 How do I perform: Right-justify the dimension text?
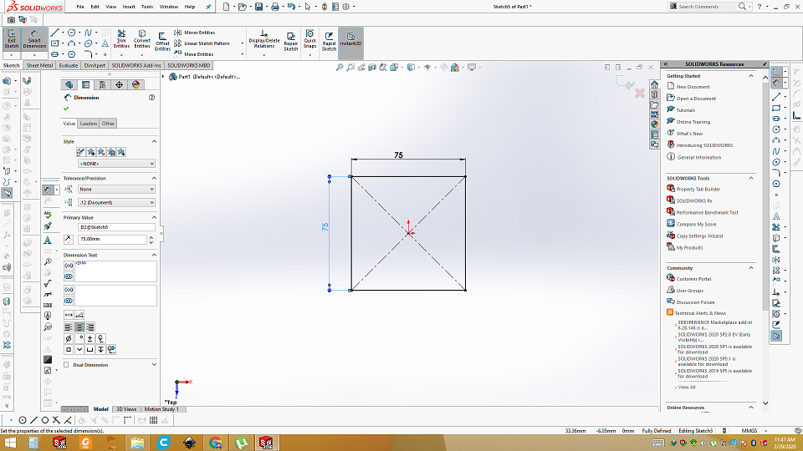pyautogui.click(x=90, y=327)
